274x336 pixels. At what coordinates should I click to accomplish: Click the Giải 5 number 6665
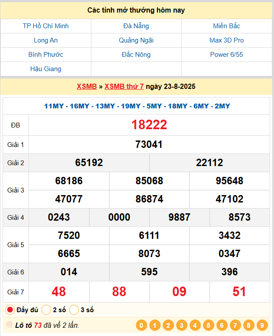(69, 254)
